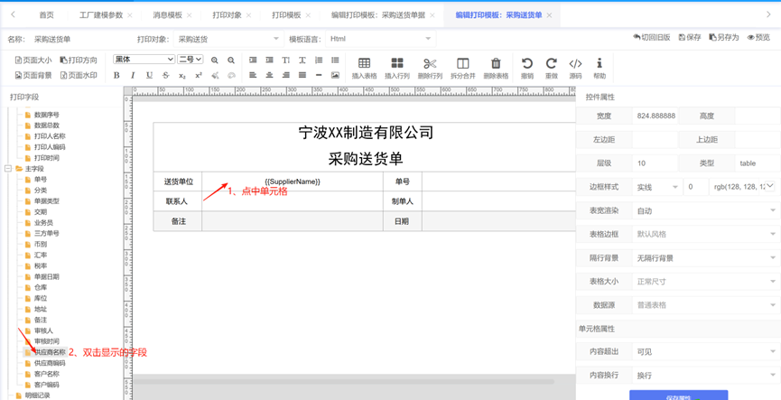Open 内容换行 换行 dropdown
The width and height of the screenshot is (781, 400).
click(706, 375)
